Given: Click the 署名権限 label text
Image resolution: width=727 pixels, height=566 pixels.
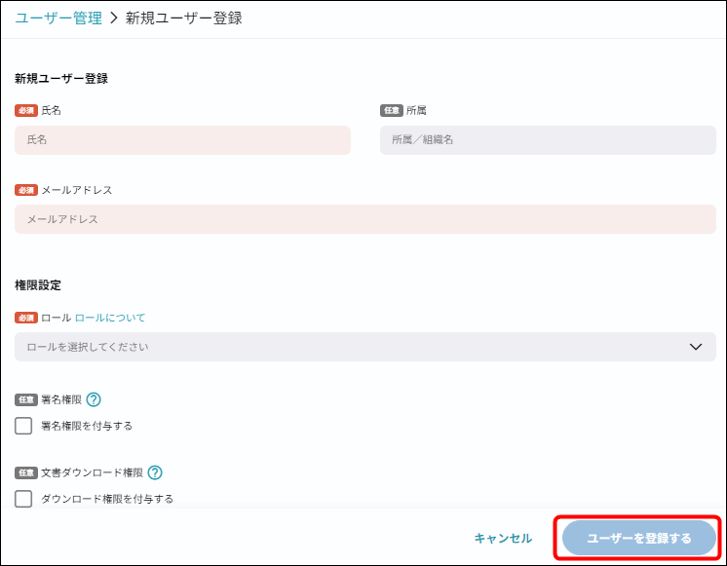Looking at the screenshot, I should [x=61, y=399].
